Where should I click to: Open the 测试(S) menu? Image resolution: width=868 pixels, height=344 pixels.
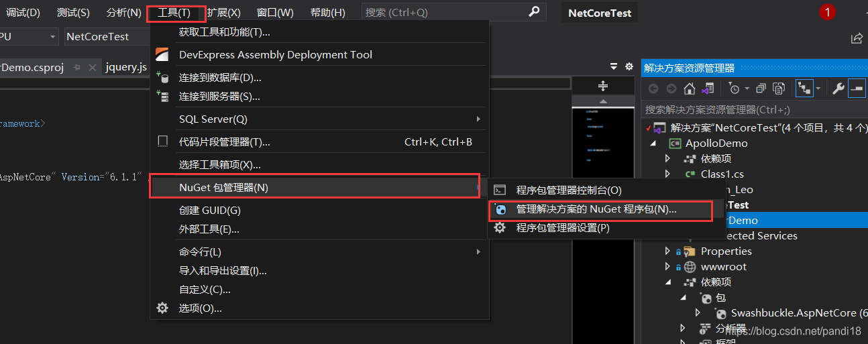click(73, 12)
